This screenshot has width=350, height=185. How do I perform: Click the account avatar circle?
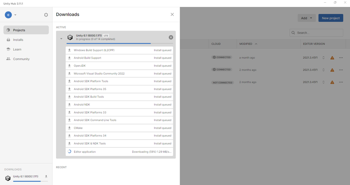pos(8,15)
